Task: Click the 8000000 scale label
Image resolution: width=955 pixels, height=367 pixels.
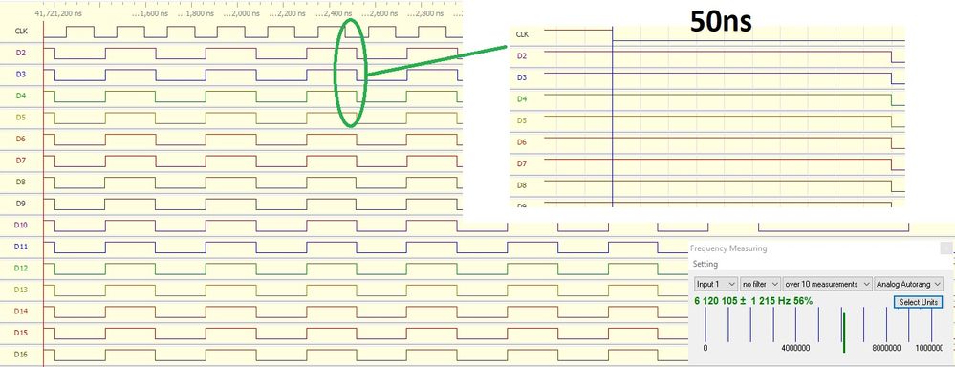Action: [886, 349]
